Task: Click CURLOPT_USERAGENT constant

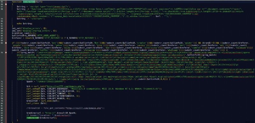Action: pos(58,89)
